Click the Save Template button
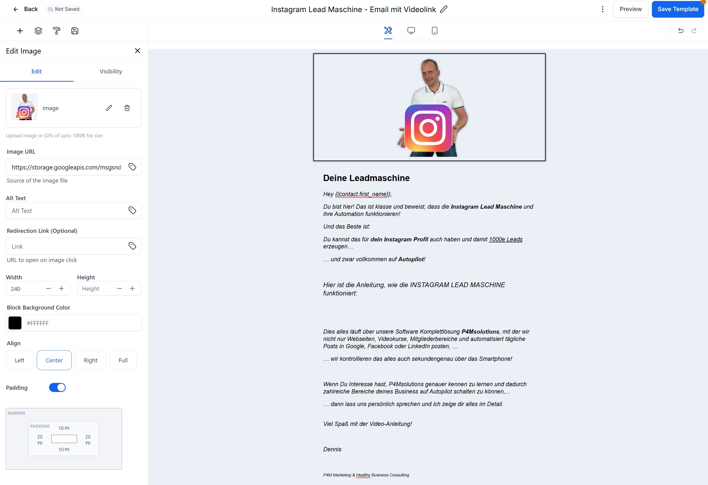 (678, 9)
